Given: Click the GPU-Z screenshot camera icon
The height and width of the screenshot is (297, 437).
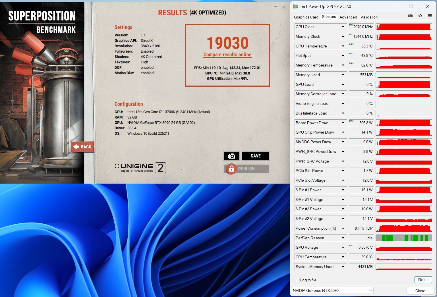Looking at the screenshot, I should coord(410,16).
